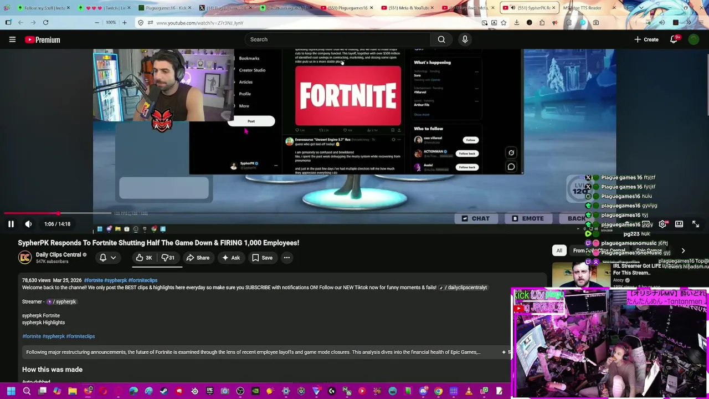Image resolution: width=709 pixels, height=399 pixels.
Task: Zoom out using the minus button
Action: tap(97, 23)
